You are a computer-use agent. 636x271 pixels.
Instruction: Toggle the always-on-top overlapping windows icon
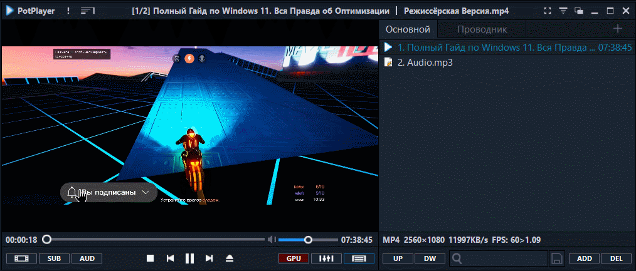pos(579,11)
